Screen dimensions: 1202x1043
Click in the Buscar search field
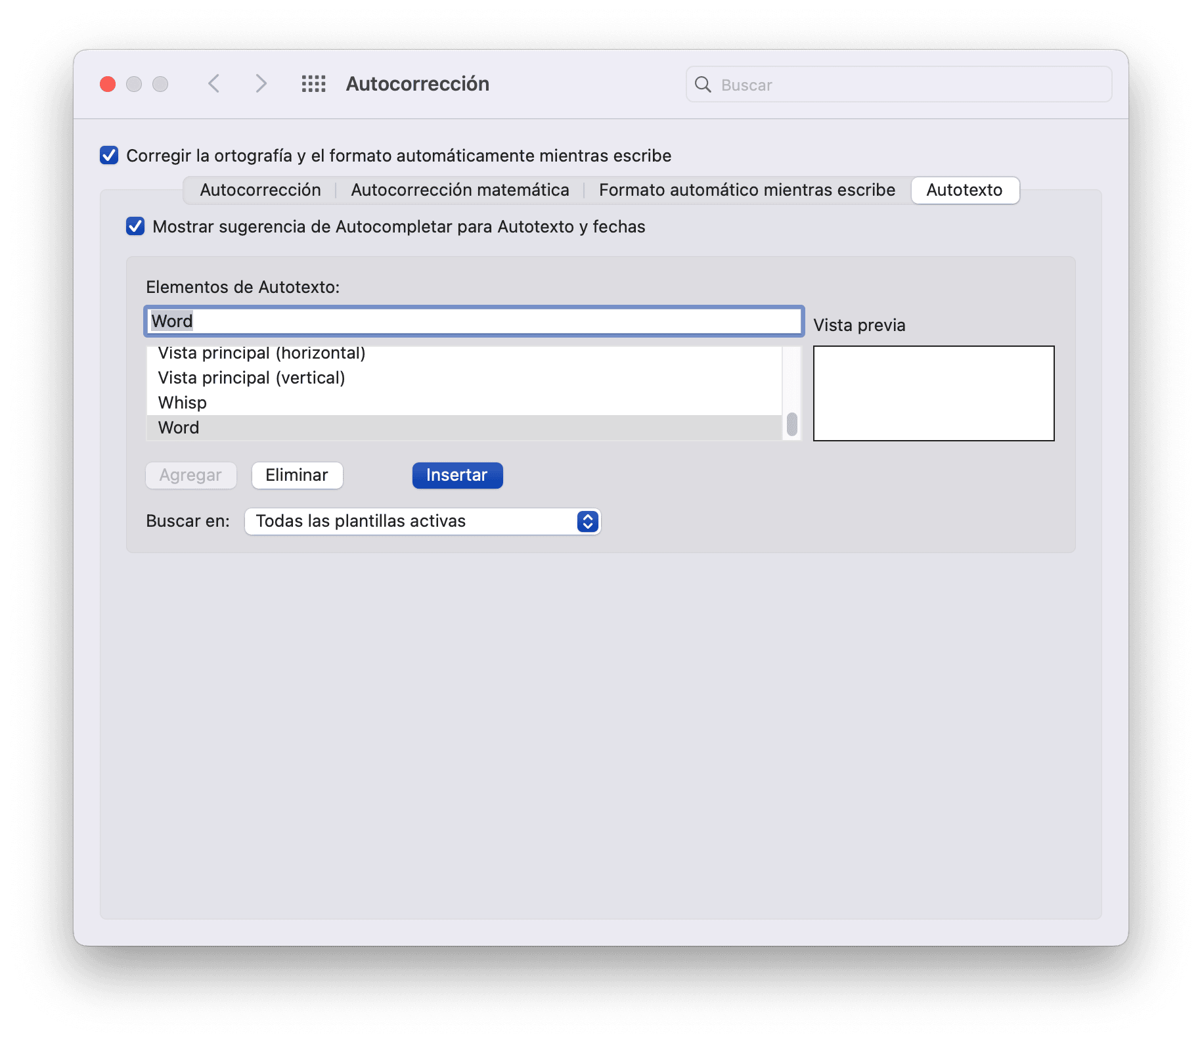pos(899,84)
